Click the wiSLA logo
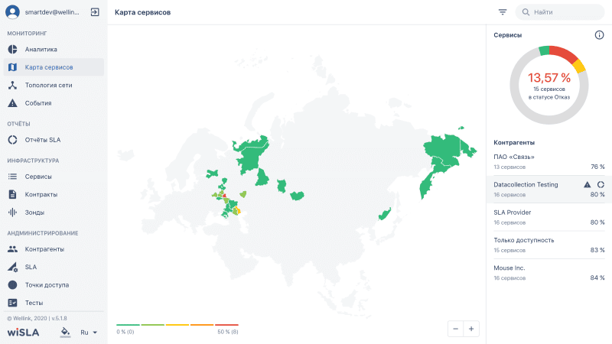 [x=23, y=333]
